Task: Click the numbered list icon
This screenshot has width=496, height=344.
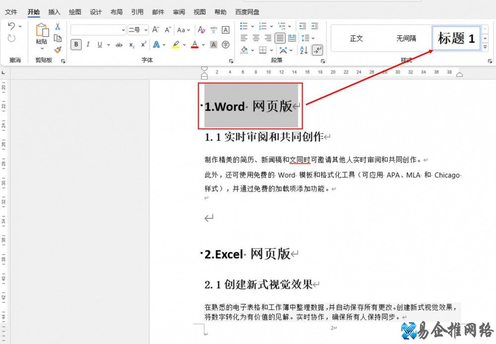Action: point(263,26)
